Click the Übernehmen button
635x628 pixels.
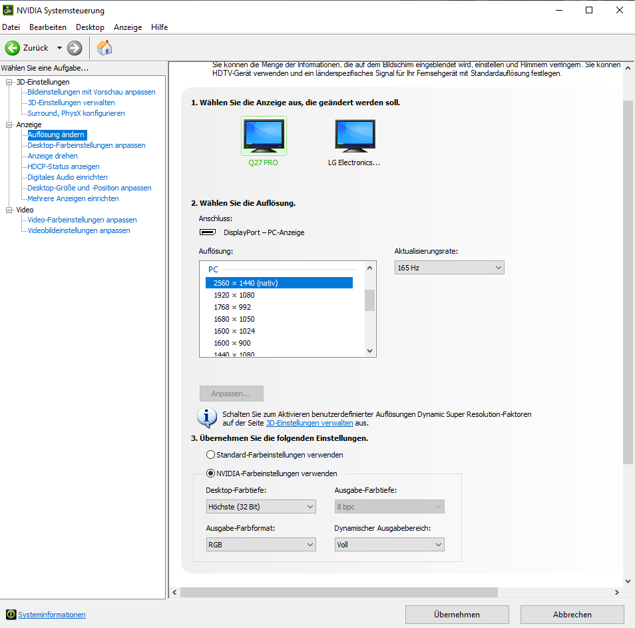click(457, 615)
